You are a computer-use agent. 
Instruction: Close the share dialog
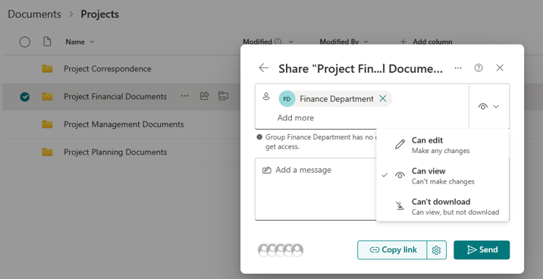[500, 67]
